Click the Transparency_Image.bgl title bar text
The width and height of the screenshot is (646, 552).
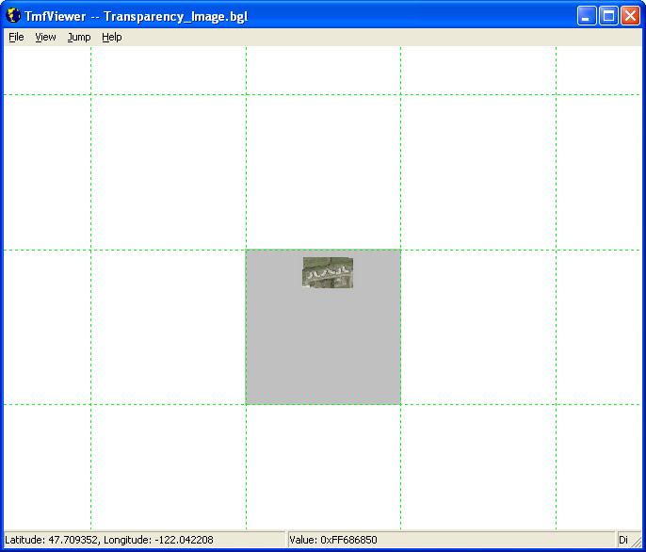175,16
